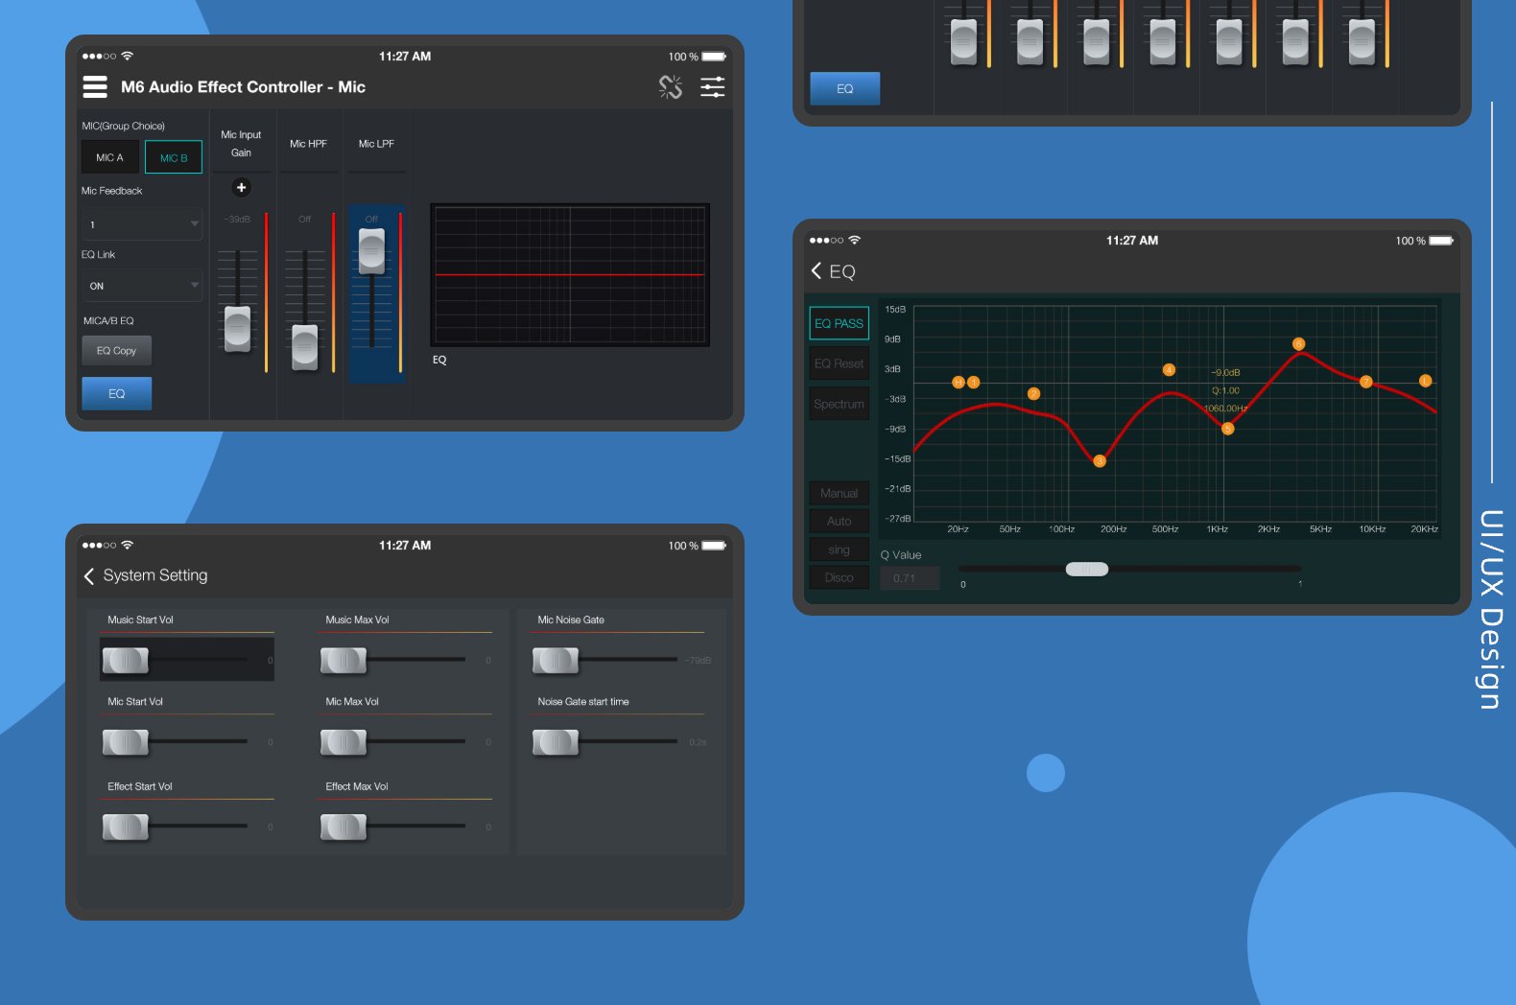This screenshot has height=1005, width=1516.
Task: Open the mixer sliders settings icon
Action: [x=712, y=87]
